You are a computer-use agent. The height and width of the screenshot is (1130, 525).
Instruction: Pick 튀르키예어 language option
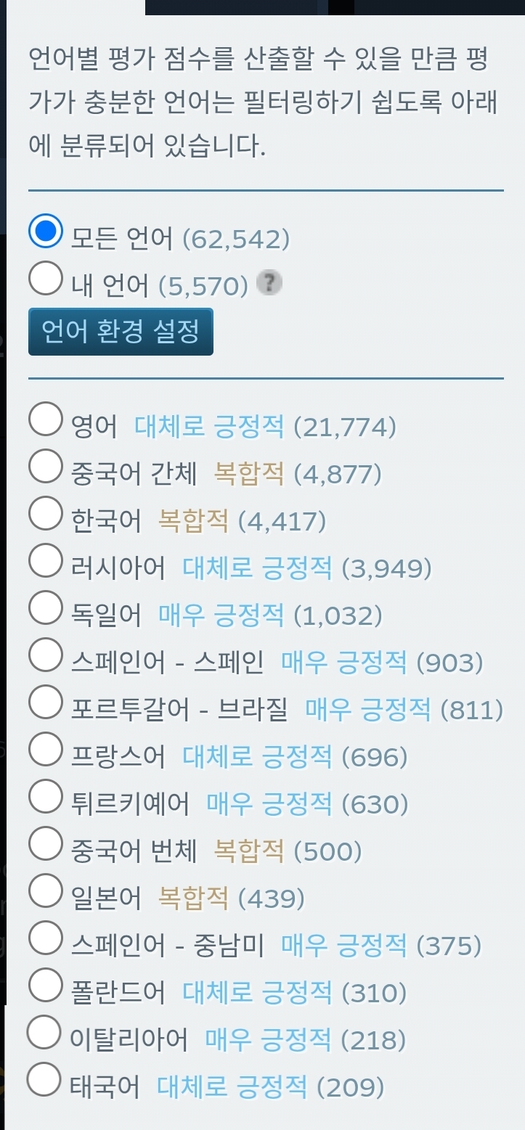45,798
